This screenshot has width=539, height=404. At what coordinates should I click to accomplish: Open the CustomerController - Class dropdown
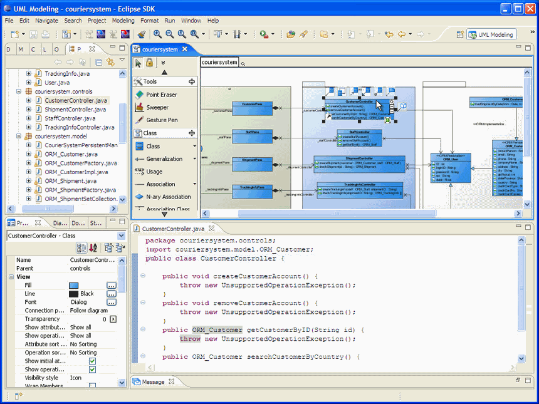tap(122, 236)
